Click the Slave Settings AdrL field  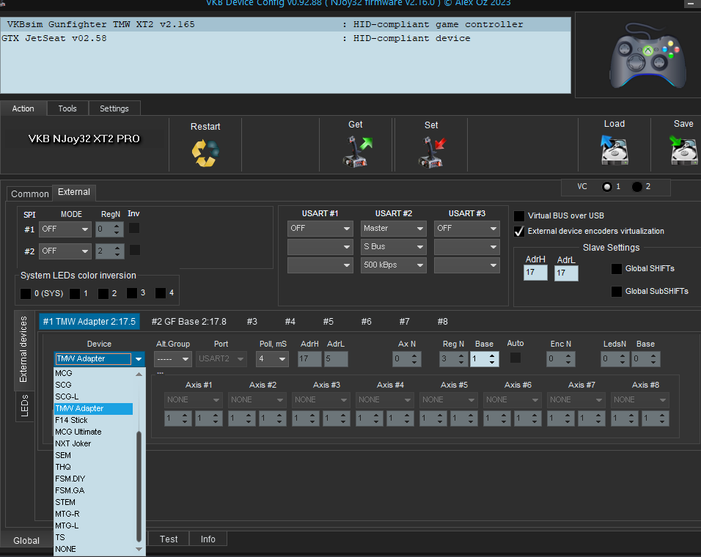coord(566,273)
